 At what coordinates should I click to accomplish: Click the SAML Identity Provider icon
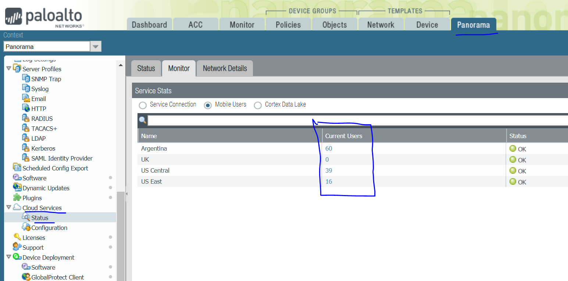[26, 158]
